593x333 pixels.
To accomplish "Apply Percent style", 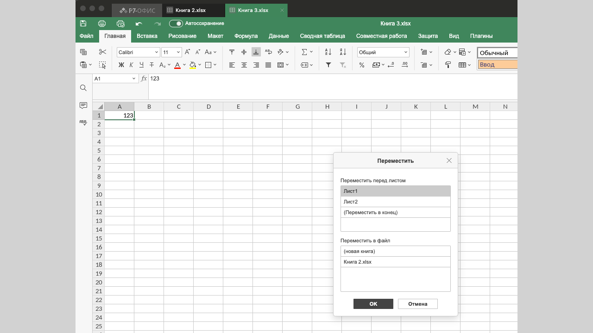I will 362,65.
